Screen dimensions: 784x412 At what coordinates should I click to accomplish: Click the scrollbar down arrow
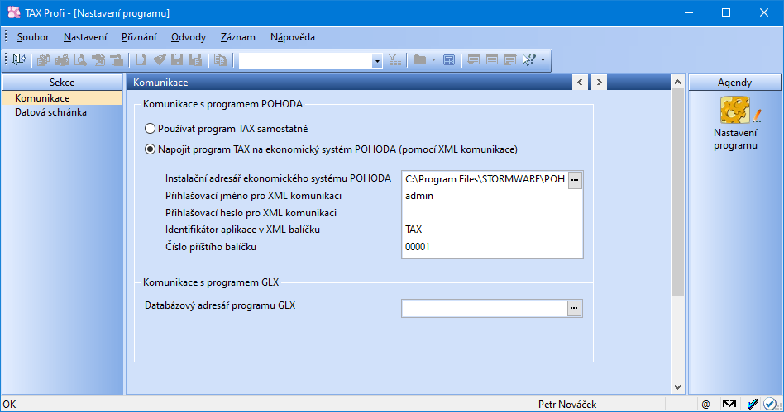point(677,387)
